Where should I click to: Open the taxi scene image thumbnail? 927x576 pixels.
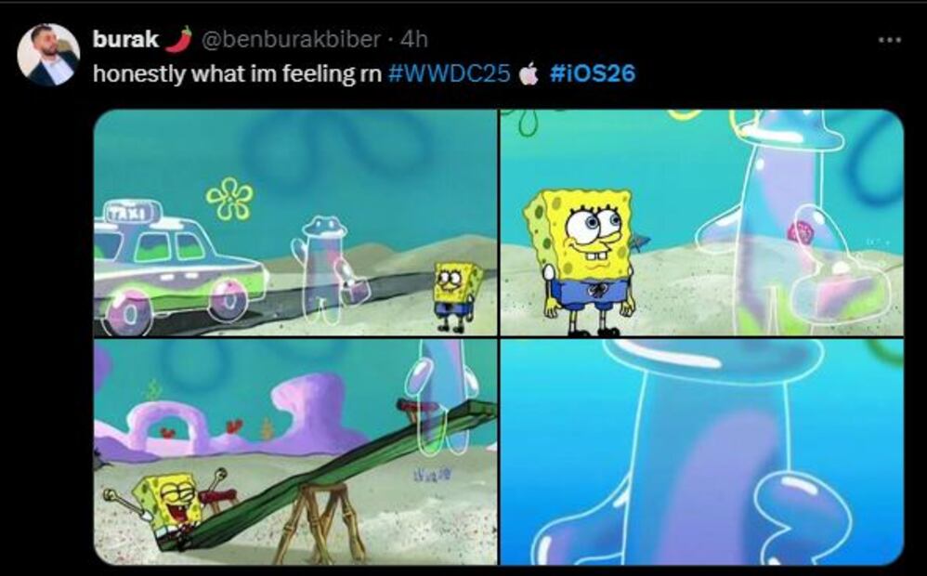295,222
